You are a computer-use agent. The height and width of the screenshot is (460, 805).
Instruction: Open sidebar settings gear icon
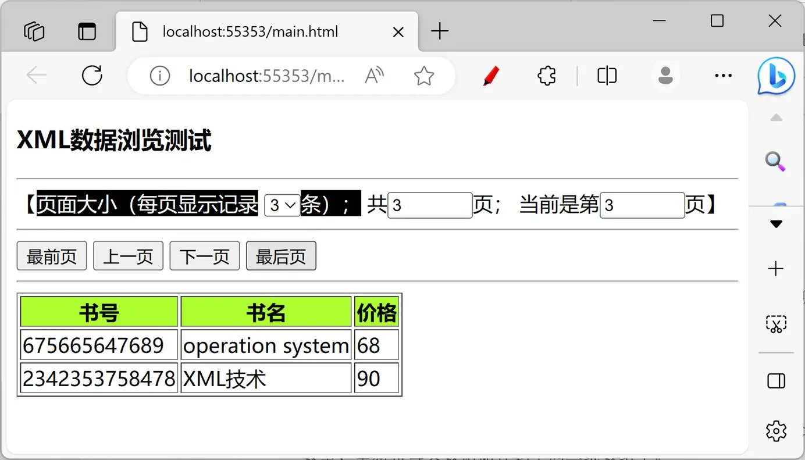pos(776,431)
